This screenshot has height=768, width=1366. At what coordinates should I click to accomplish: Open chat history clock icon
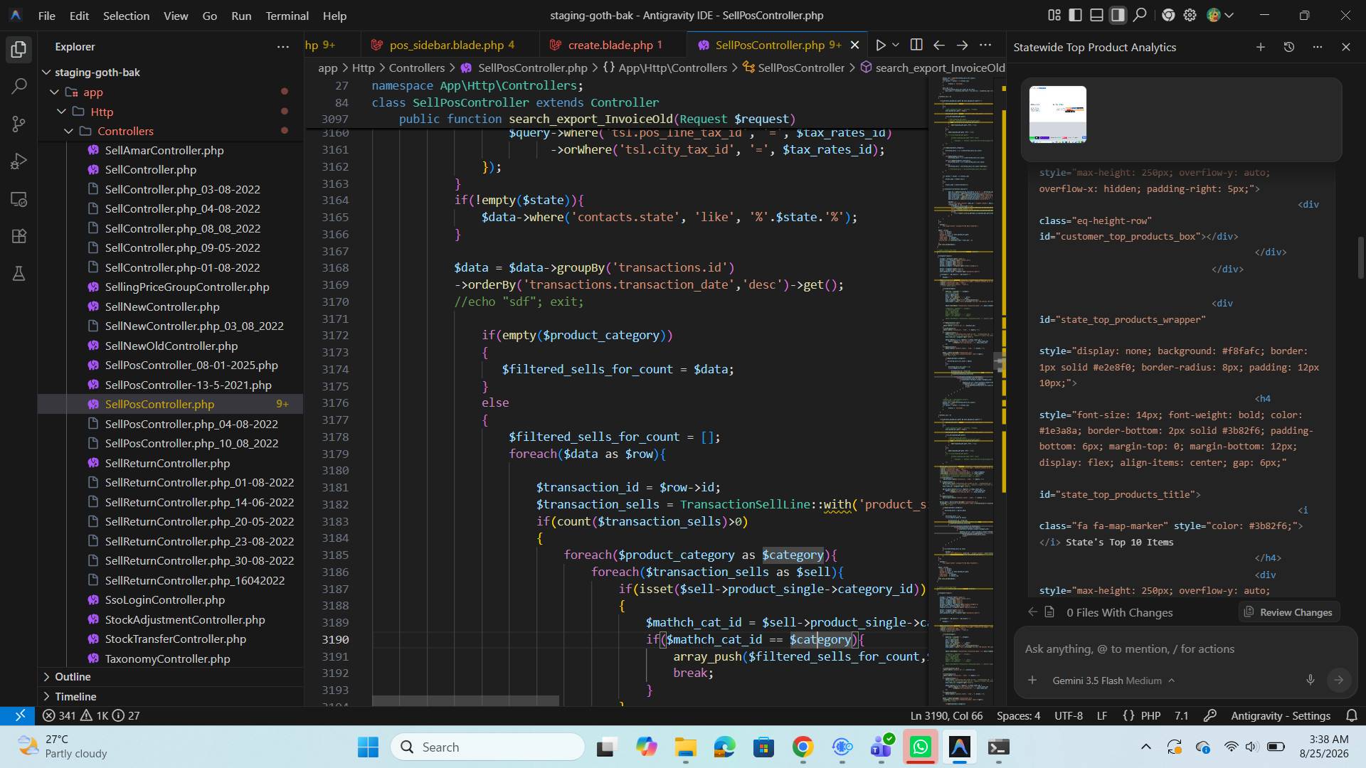coord(1288,47)
